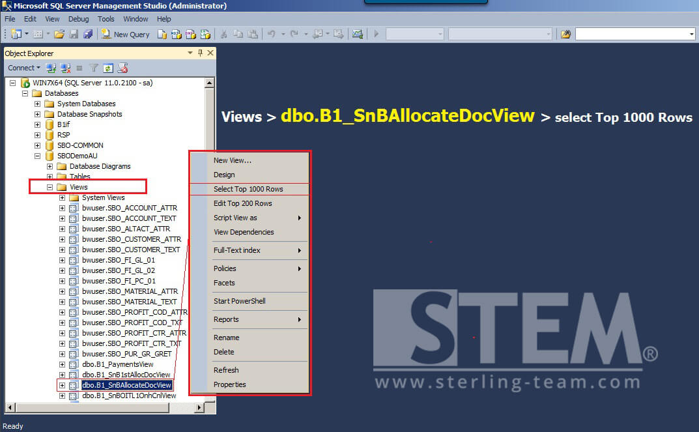Click the Navigate Backward icon
The image size is (699, 432).
pyautogui.click(x=318, y=34)
